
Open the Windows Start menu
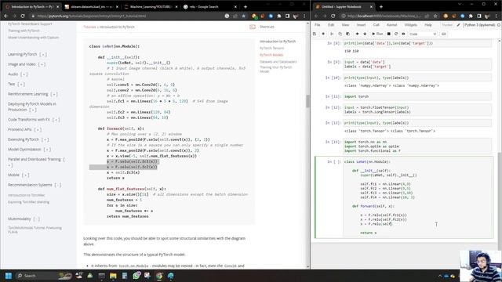(9, 276)
